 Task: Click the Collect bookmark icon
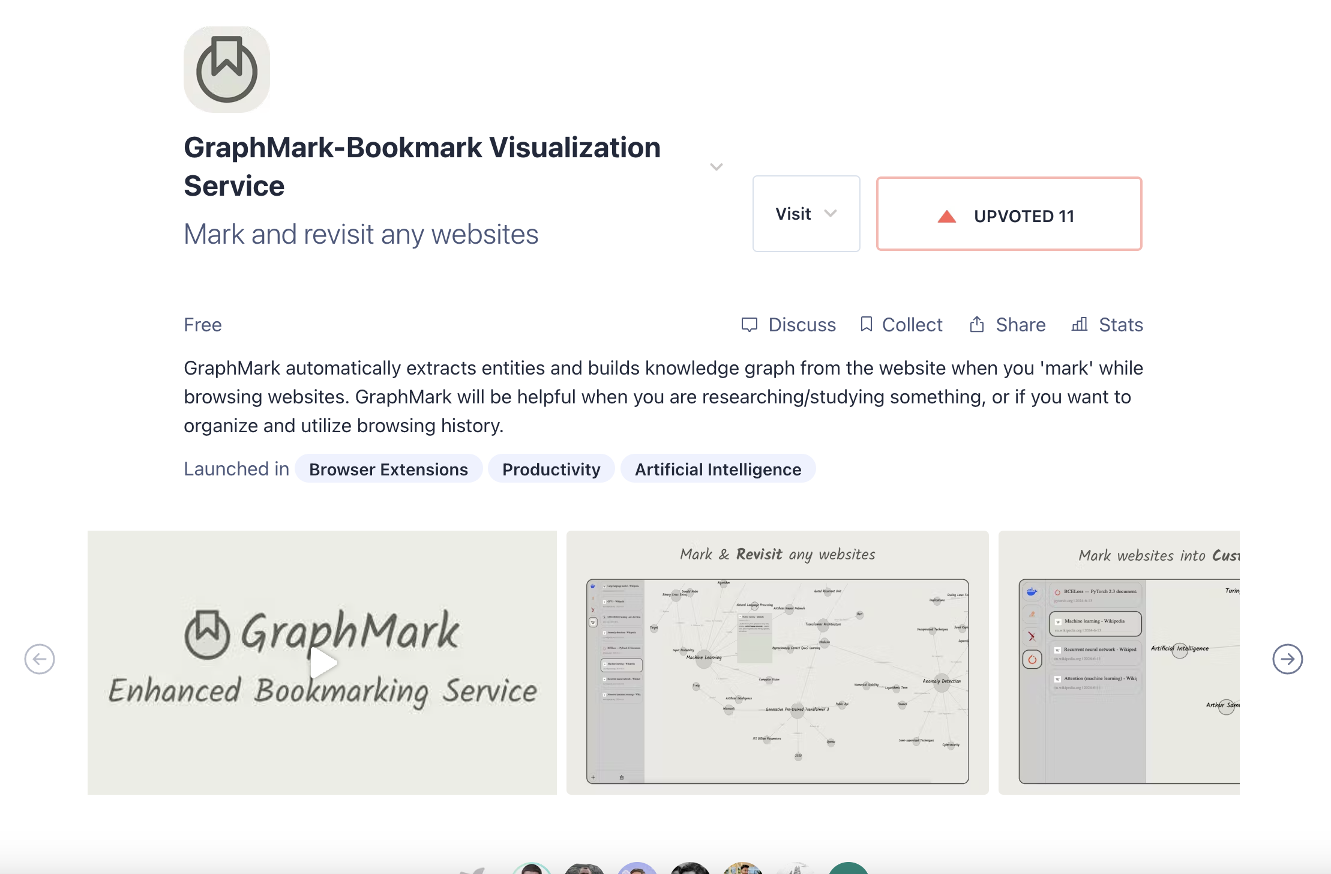(866, 324)
